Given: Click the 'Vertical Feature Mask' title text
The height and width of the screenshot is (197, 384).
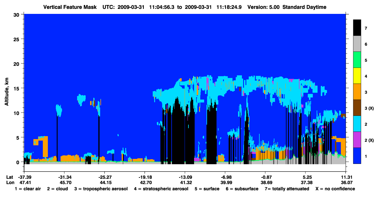Looking at the screenshot, I should tap(70, 7).
